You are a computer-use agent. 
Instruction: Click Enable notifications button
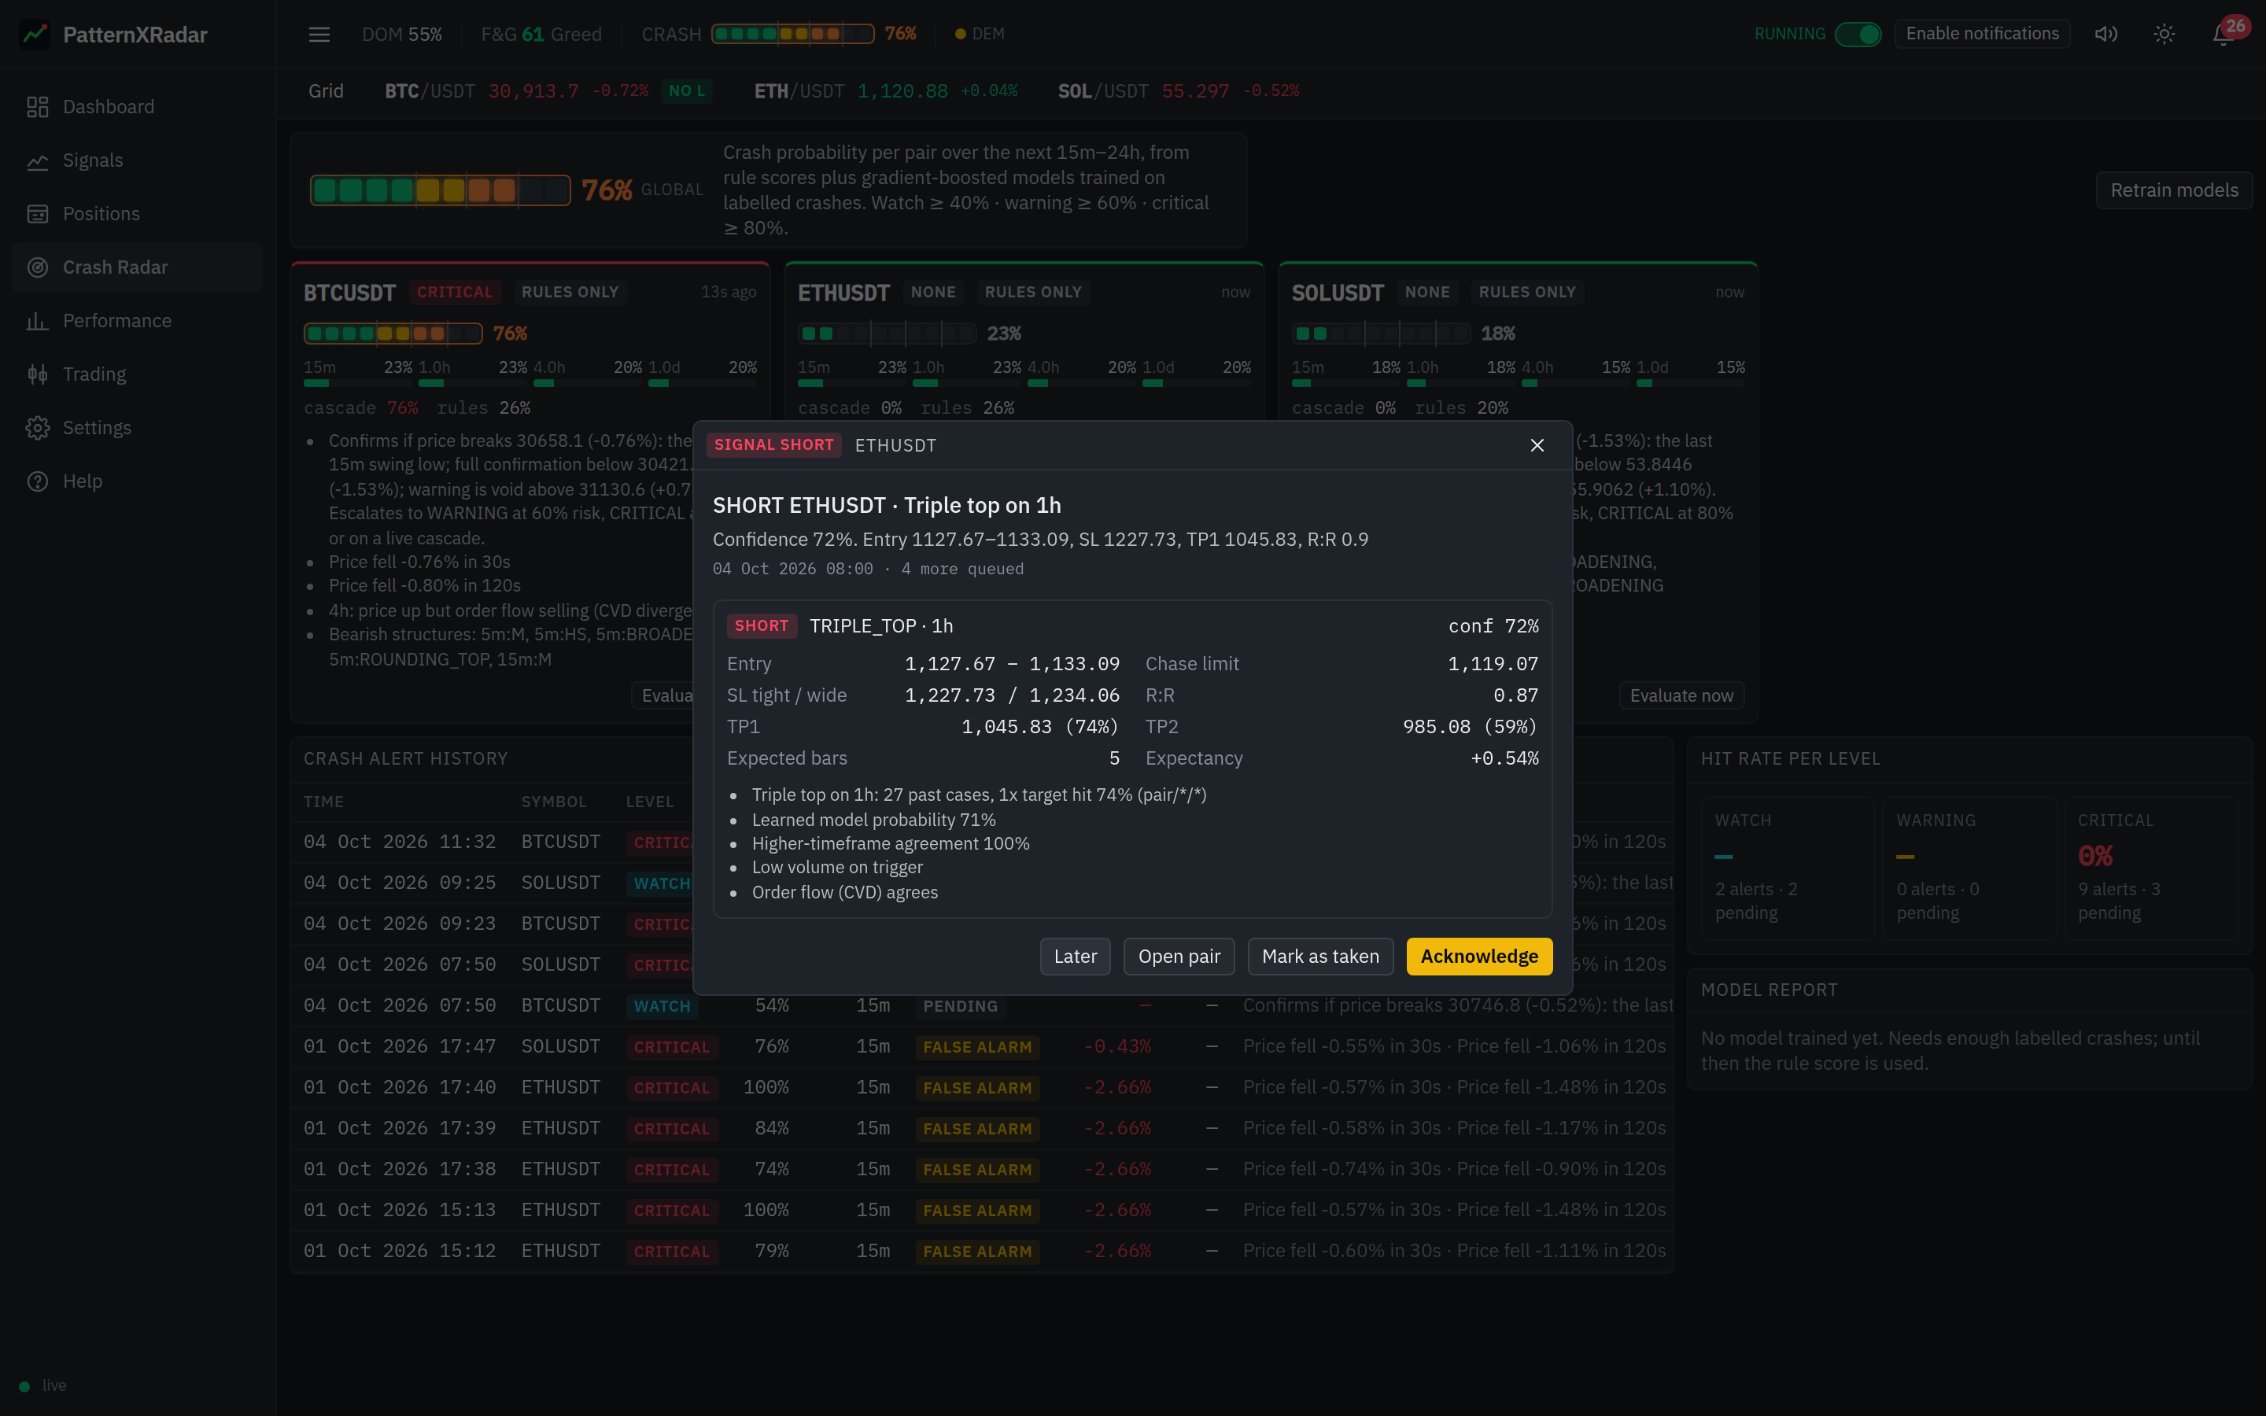1981,34
